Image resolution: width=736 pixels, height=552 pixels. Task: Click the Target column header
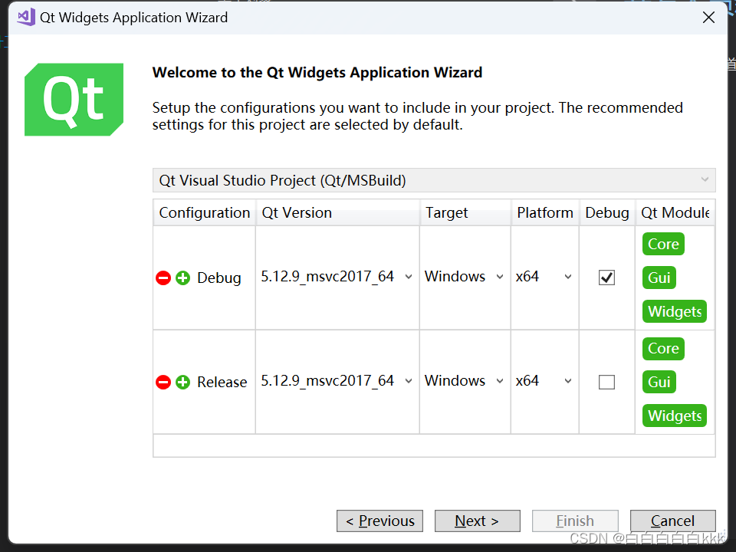465,212
